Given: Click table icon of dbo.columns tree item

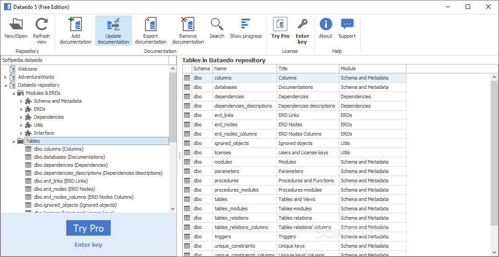Looking at the screenshot, I should click(x=28, y=149).
